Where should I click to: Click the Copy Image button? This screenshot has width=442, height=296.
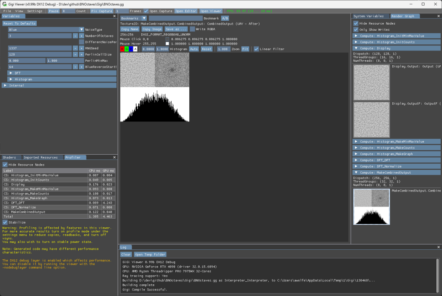pyautogui.click(x=152, y=29)
